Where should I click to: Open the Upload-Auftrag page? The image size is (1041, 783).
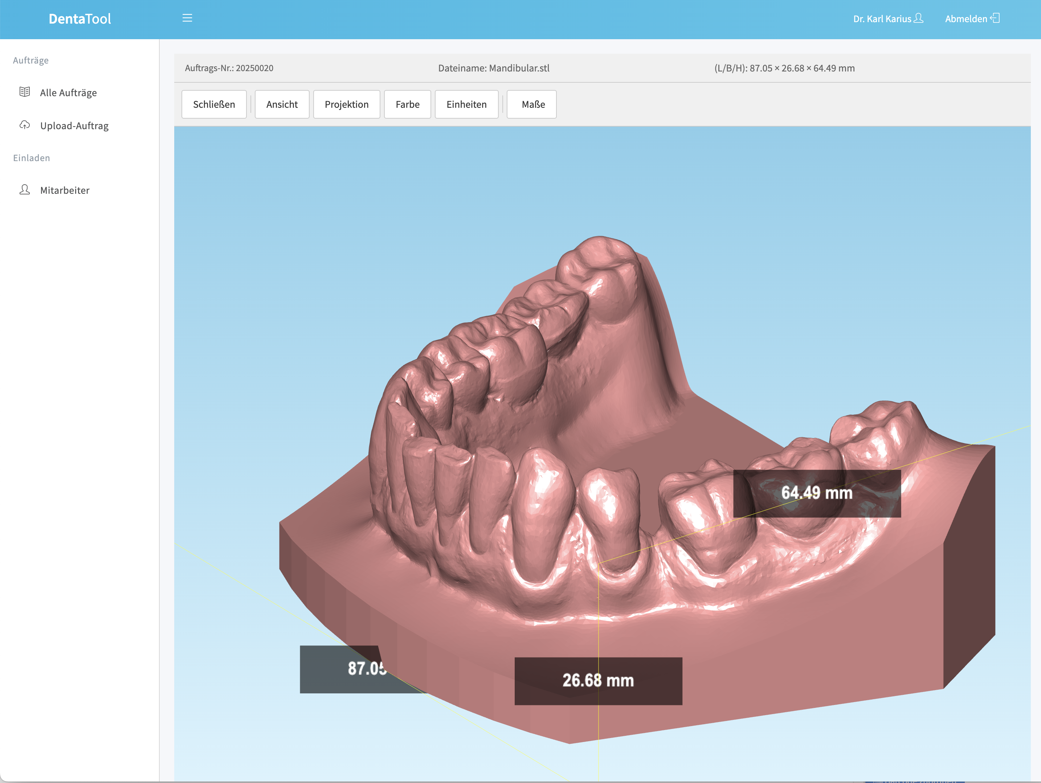pos(74,125)
